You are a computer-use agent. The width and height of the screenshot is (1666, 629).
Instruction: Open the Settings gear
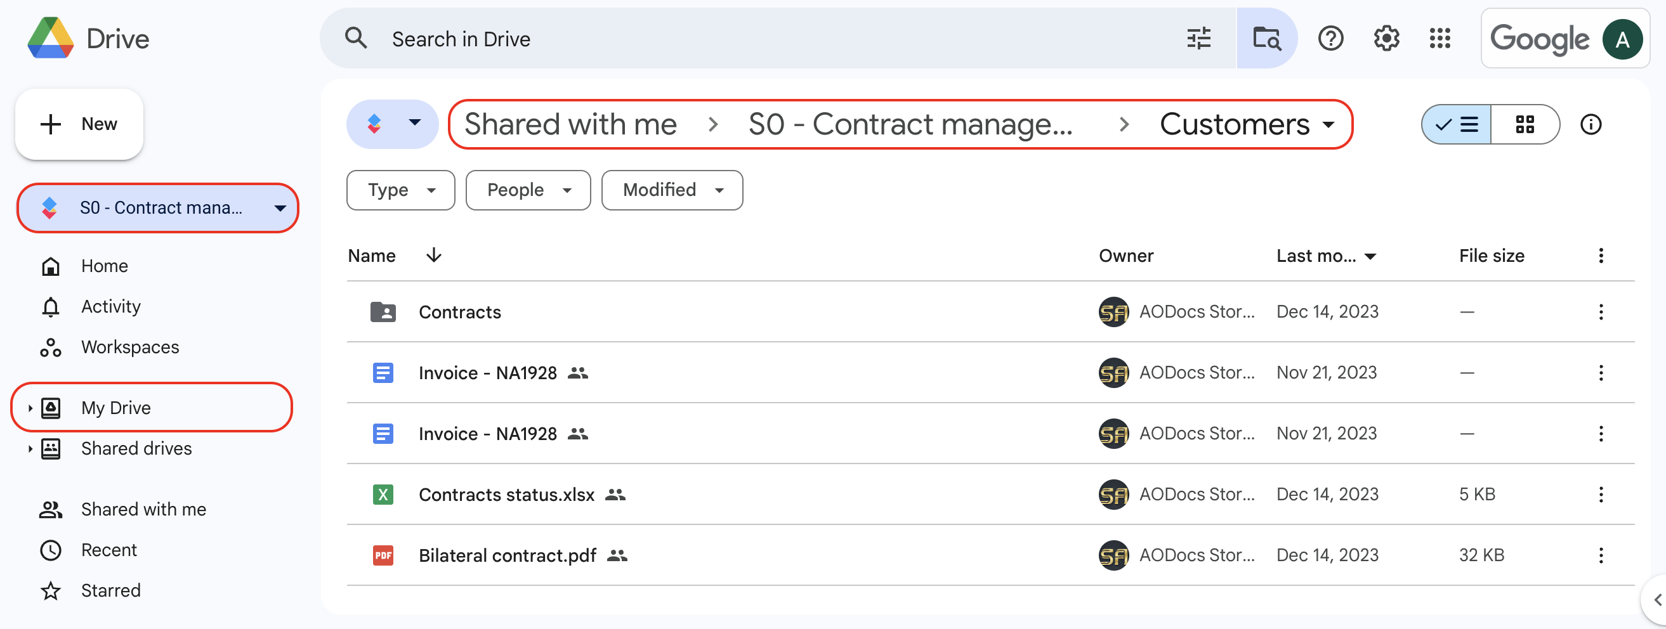click(x=1386, y=39)
